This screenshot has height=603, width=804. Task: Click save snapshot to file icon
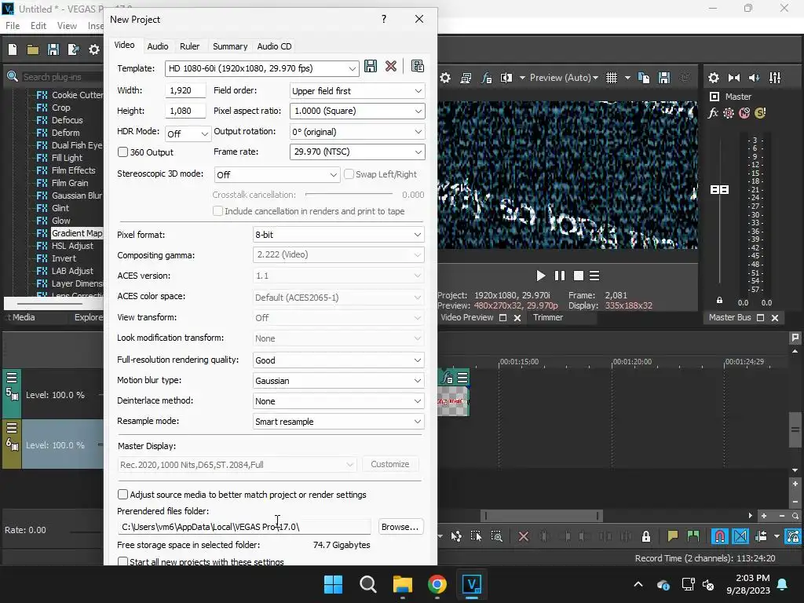coord(664,78)
